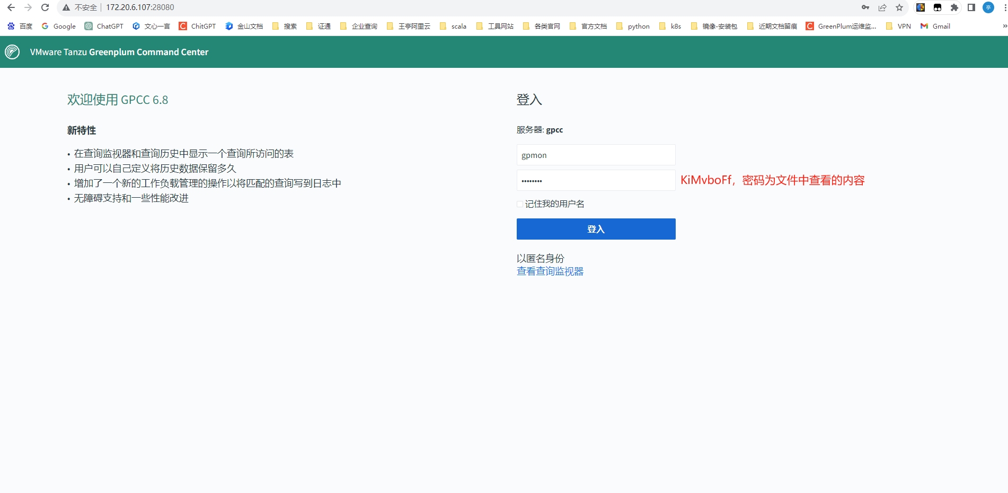Viewport: 1008px width, 493px height.
Task: Click the gpmon username input field
Action: click(x=596, y=155)
